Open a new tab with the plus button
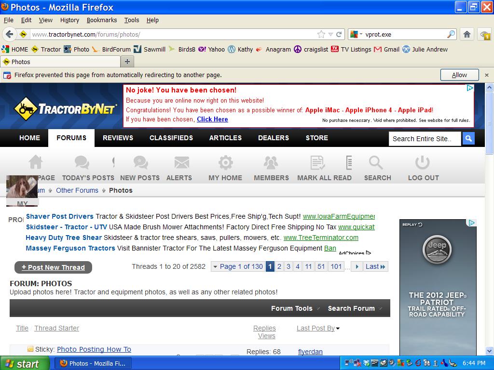Screen dimensions: 494x370 click(x=127, y=62)
